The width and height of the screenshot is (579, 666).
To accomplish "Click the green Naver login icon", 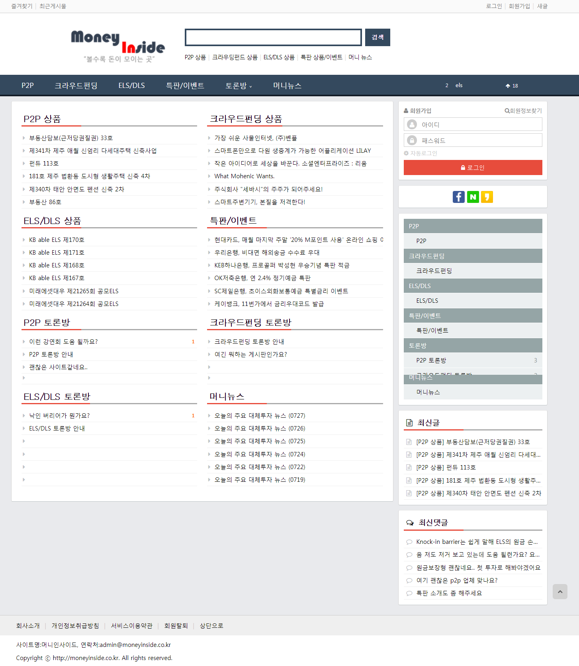I will [x=473, y=197].
